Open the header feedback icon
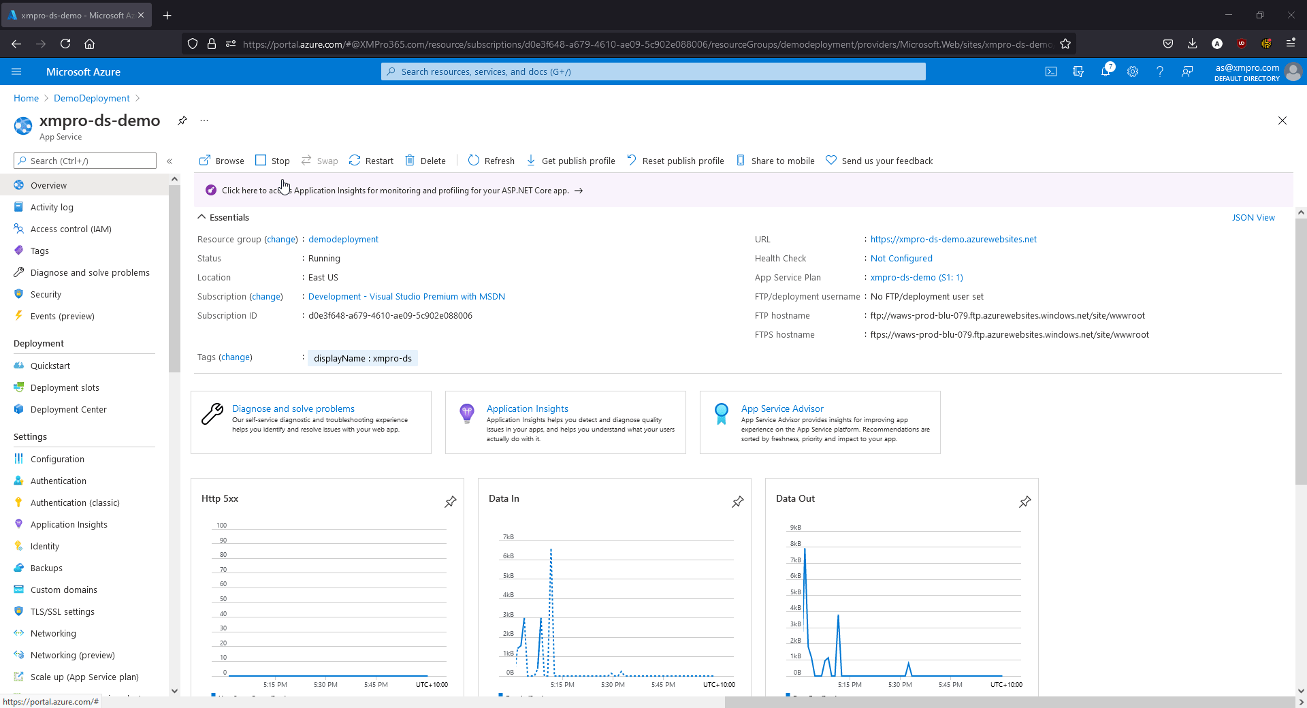This screenshot has width=1307, height=708. click(x=1187, y=71)
